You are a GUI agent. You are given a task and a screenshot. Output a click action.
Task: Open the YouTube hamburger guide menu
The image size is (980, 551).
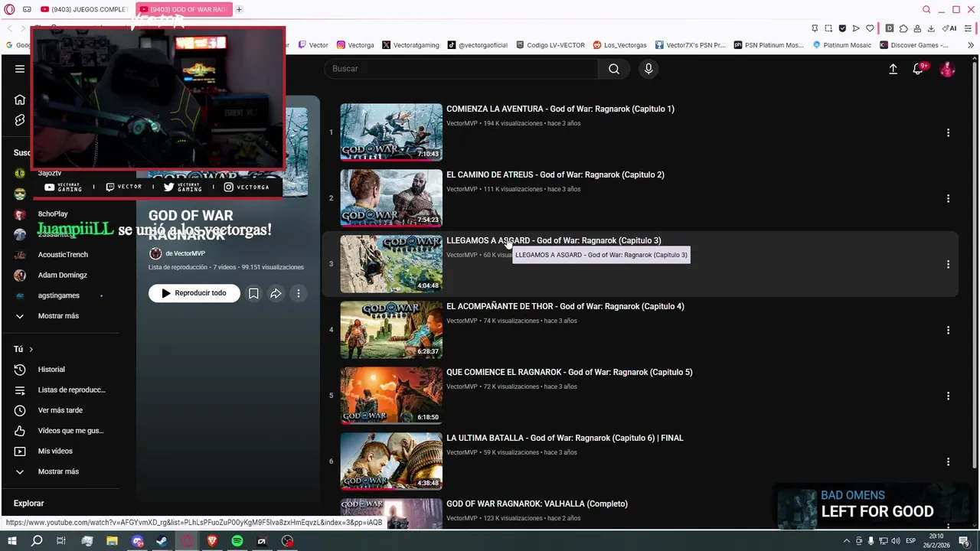(x=20, y=69)
